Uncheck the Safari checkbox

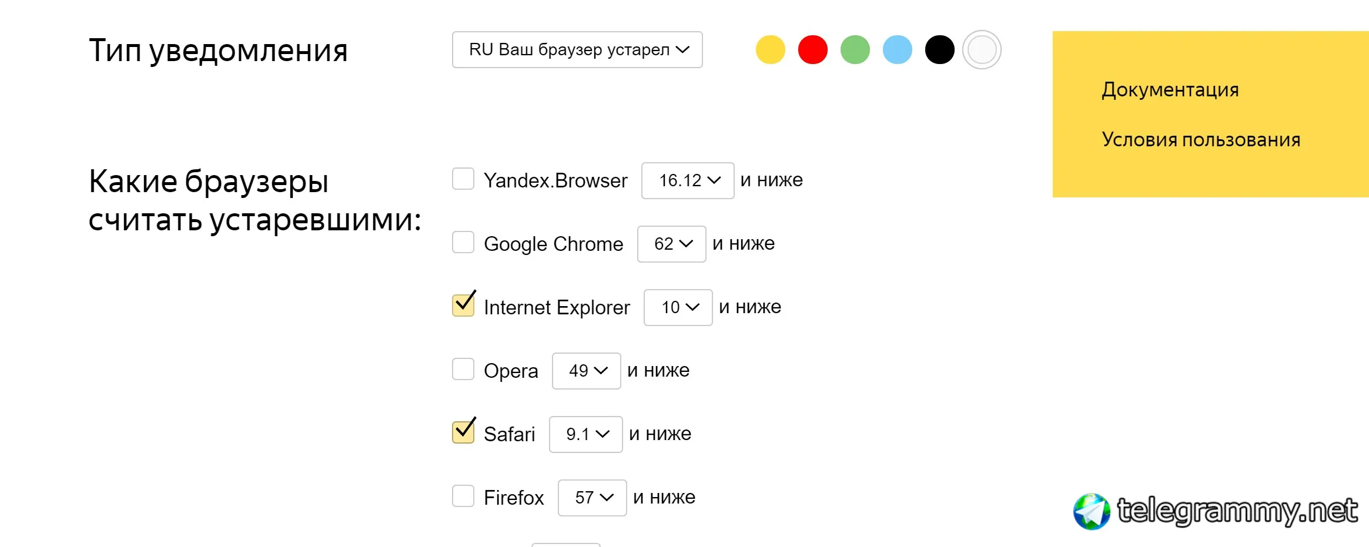(x=463, y=432)
